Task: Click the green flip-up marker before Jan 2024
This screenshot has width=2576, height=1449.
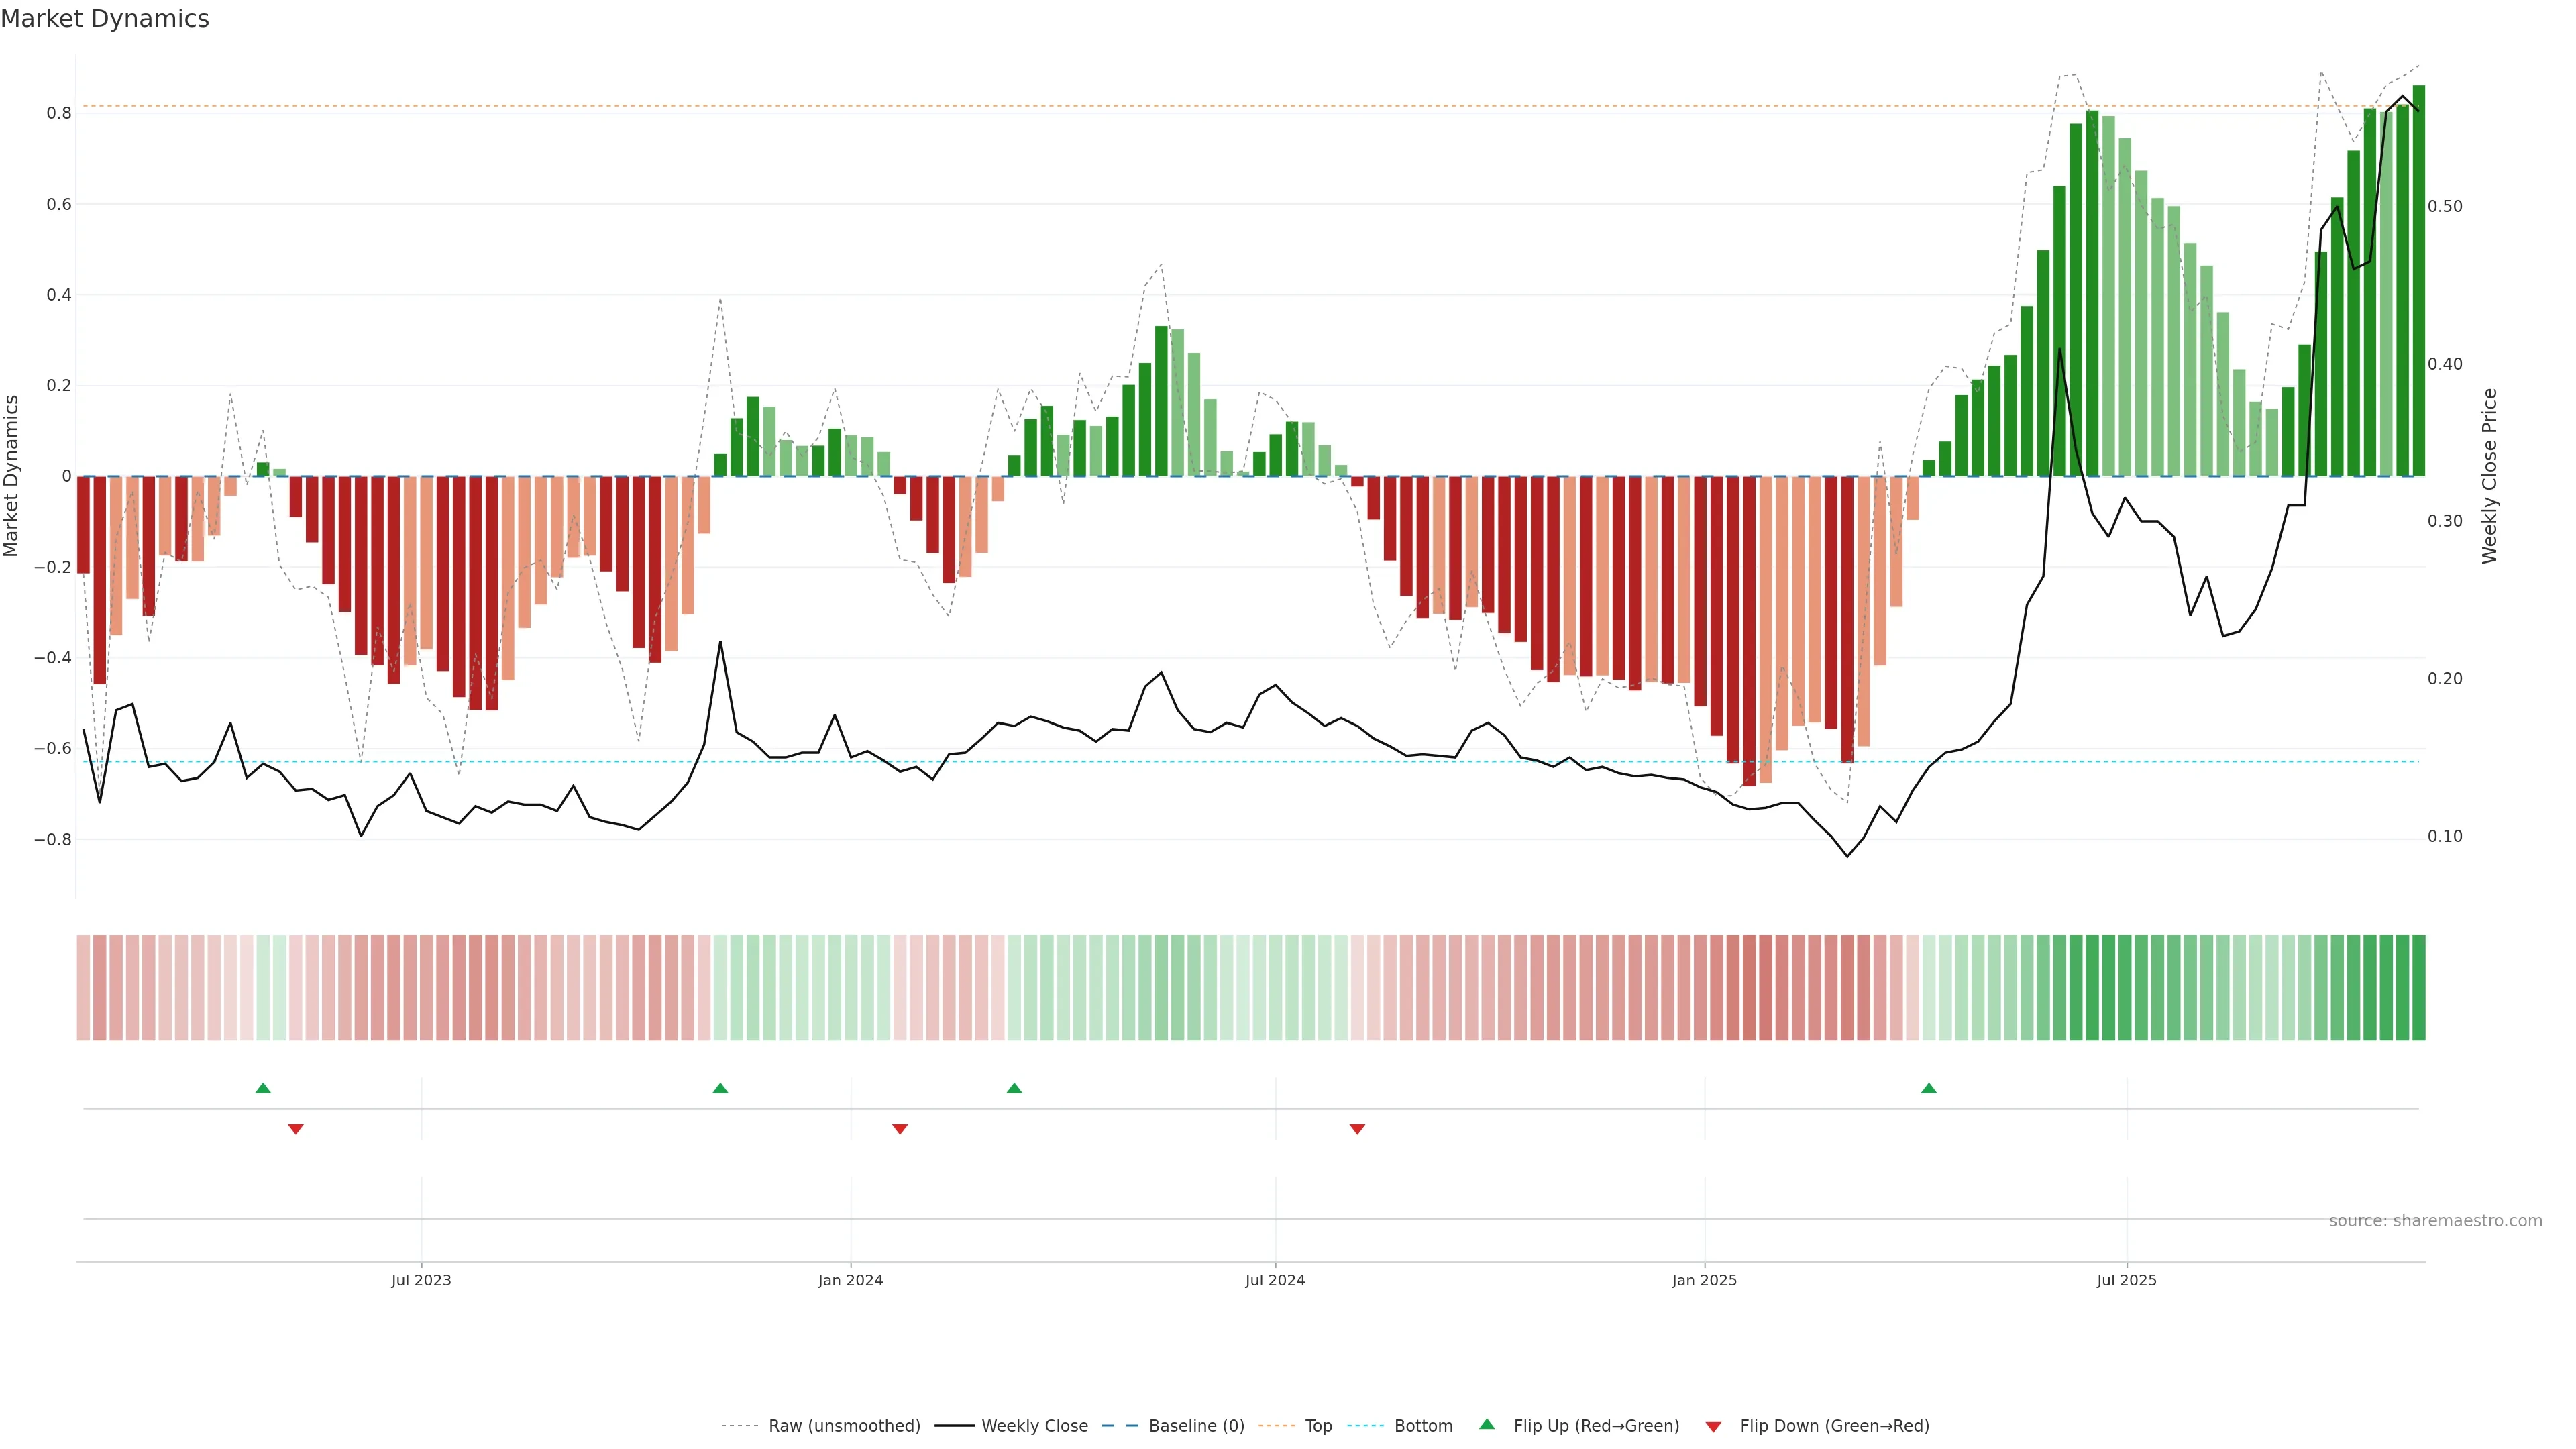Action: [x=720, y=1088]
